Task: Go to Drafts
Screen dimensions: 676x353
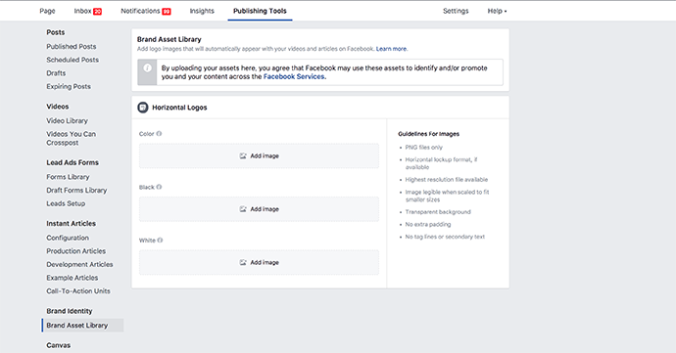Action: [56, 73]
